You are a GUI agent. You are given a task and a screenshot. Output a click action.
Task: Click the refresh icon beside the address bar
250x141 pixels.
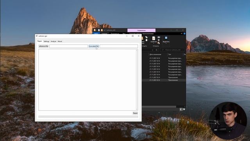click(156, 50)
